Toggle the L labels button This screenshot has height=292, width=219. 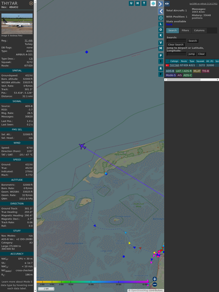(161, 24)
